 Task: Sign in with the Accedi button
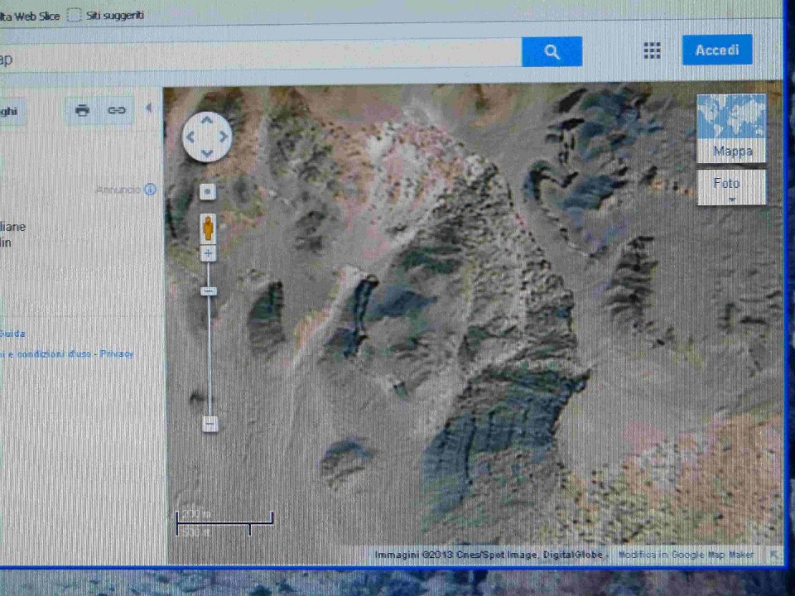pos(717,50)
